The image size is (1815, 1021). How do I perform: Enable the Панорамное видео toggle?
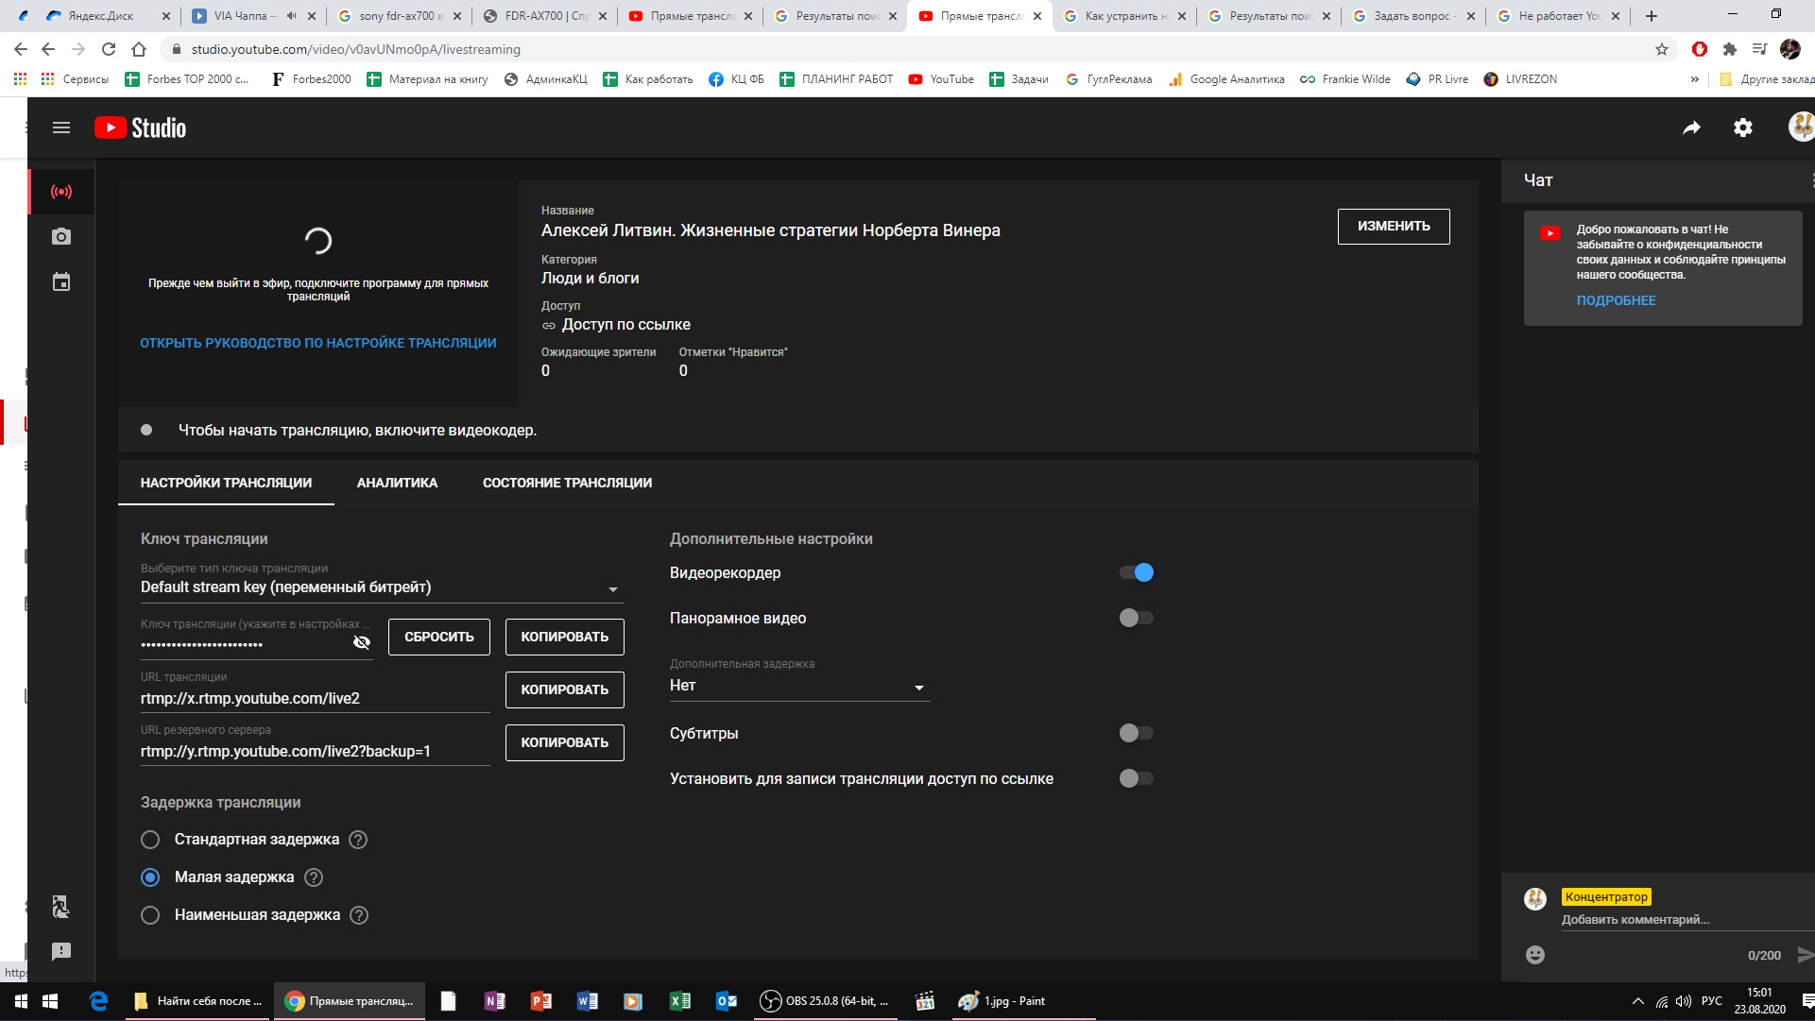click(x=1136, y=618)
